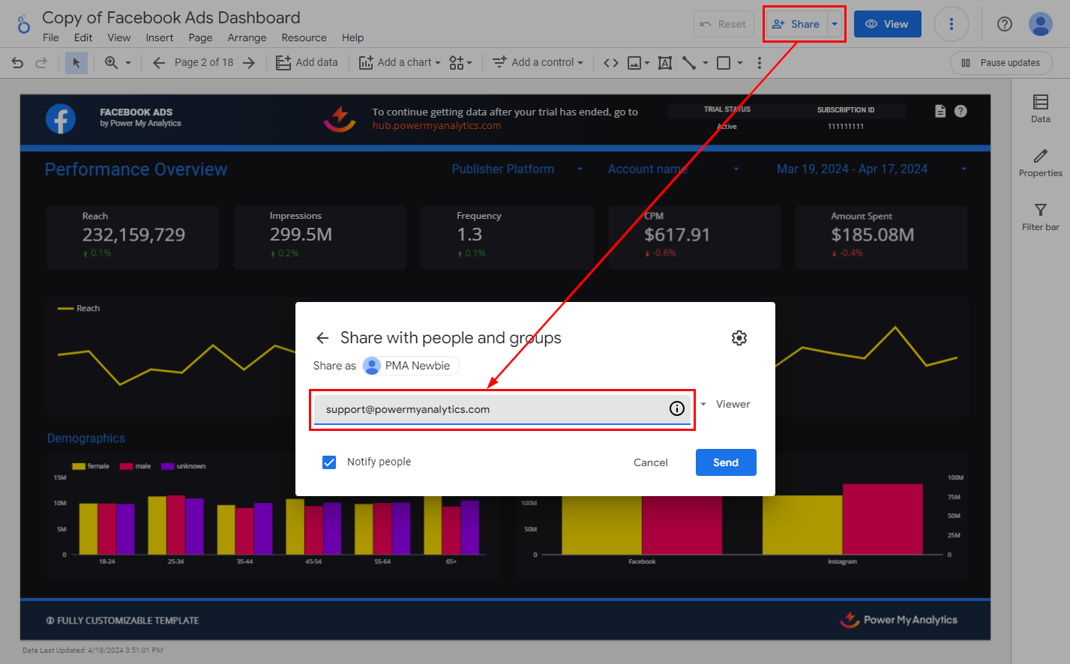
Task: Open the Arrange menu
Action: 247,37
